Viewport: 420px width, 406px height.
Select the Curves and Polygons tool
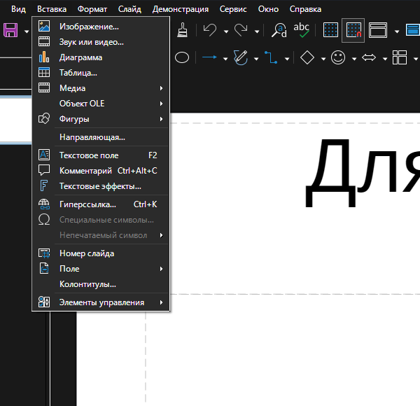[x=241, y=57]
